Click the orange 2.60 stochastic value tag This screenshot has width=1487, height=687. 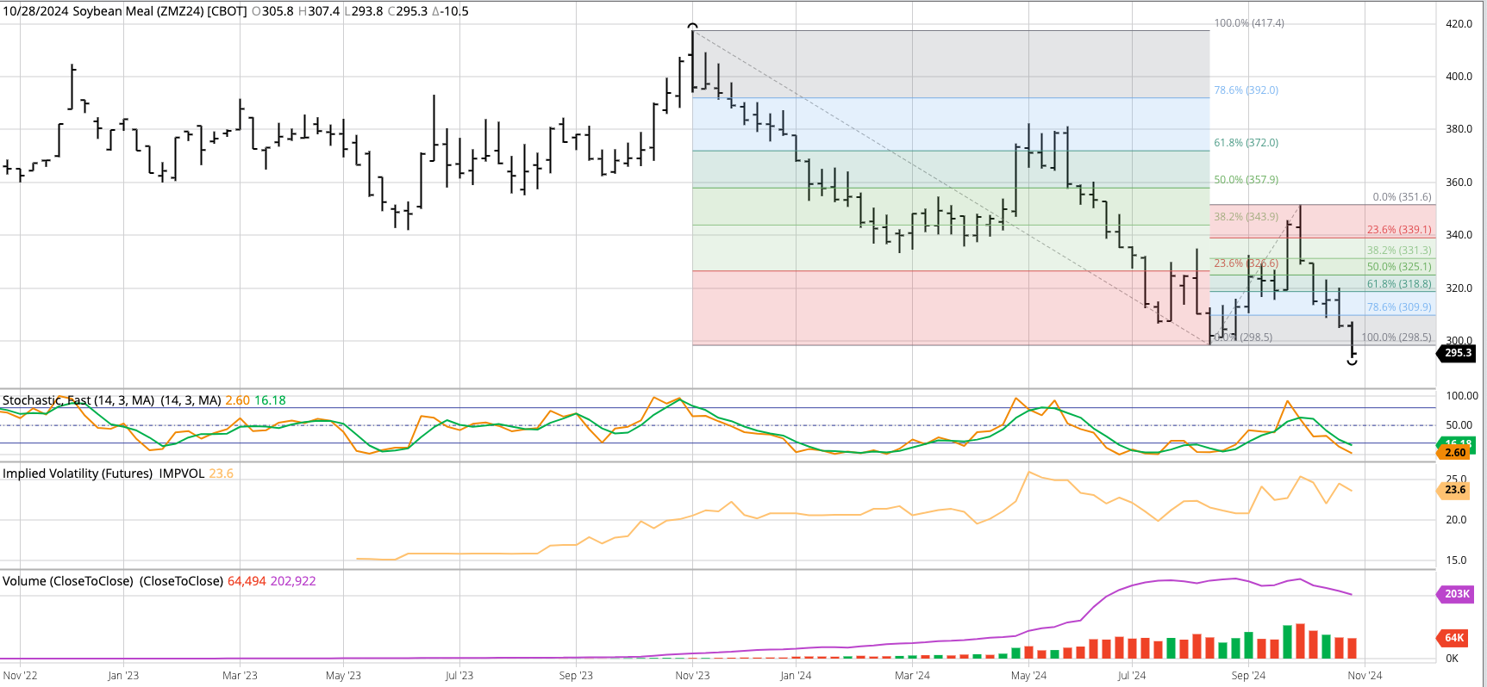[x=1455, y=453]
